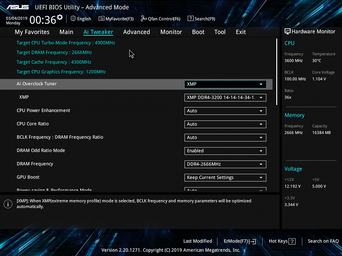
Task: Expand the Ai Overclock Tuner dropdown
Action: [225, 84]
